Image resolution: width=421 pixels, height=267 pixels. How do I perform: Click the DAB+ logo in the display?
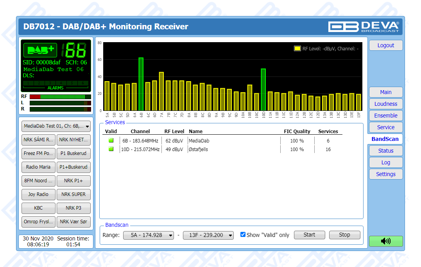[x=40, y=50]
